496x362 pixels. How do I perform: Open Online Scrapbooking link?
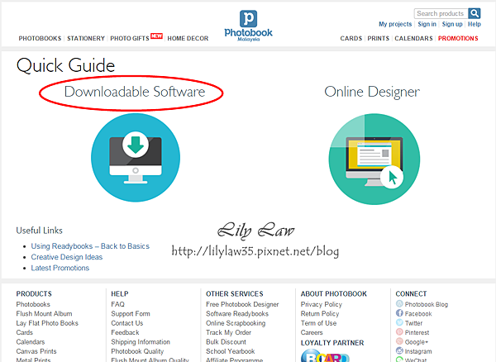[236, 323]
